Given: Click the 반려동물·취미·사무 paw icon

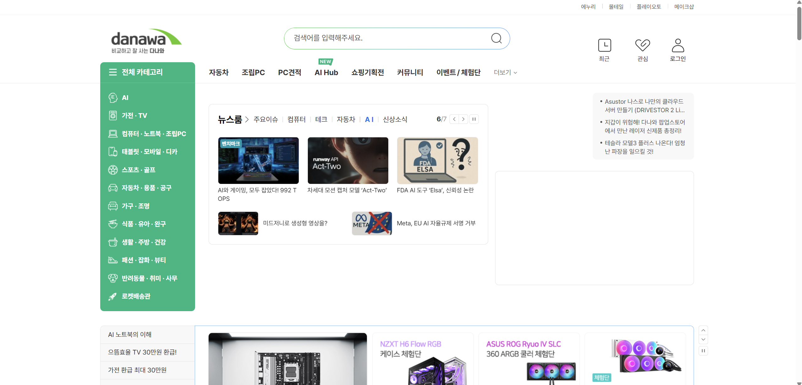Looking at the screenshot, I should pos(113,278).
